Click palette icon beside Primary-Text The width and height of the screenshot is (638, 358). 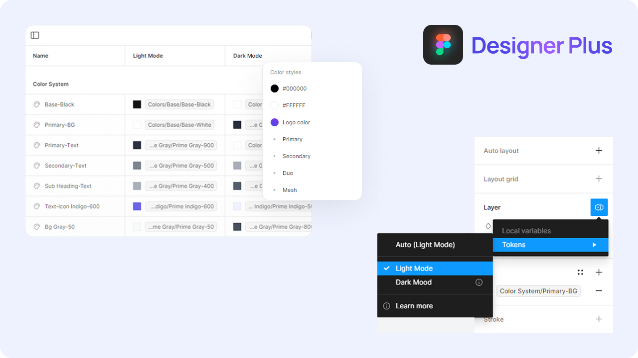point(36,145)
